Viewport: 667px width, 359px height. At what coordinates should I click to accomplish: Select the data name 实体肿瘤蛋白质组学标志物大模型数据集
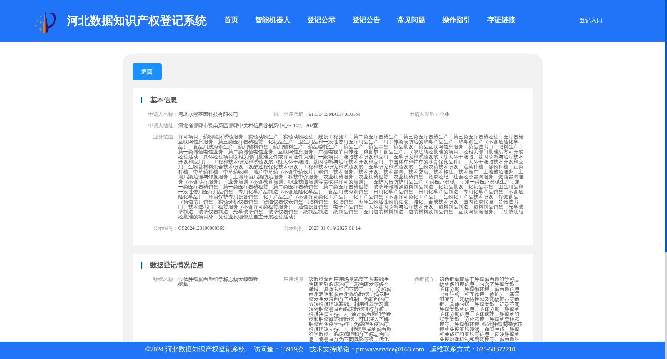coord(218,282)
